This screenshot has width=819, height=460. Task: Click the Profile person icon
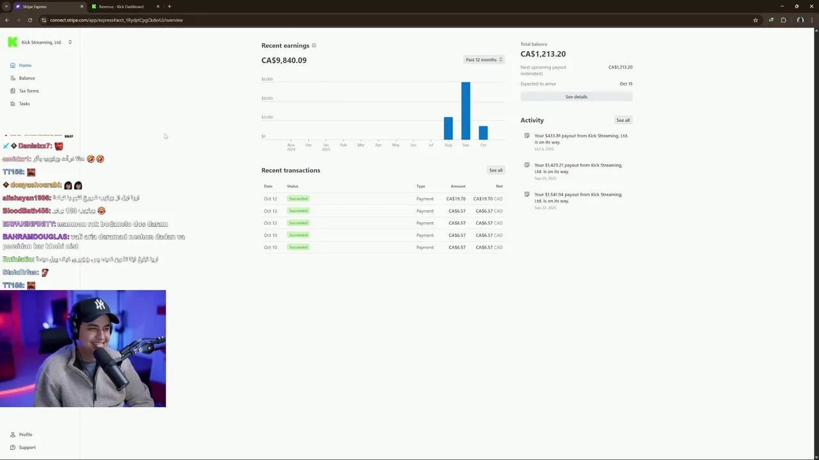tap(13, 434)
